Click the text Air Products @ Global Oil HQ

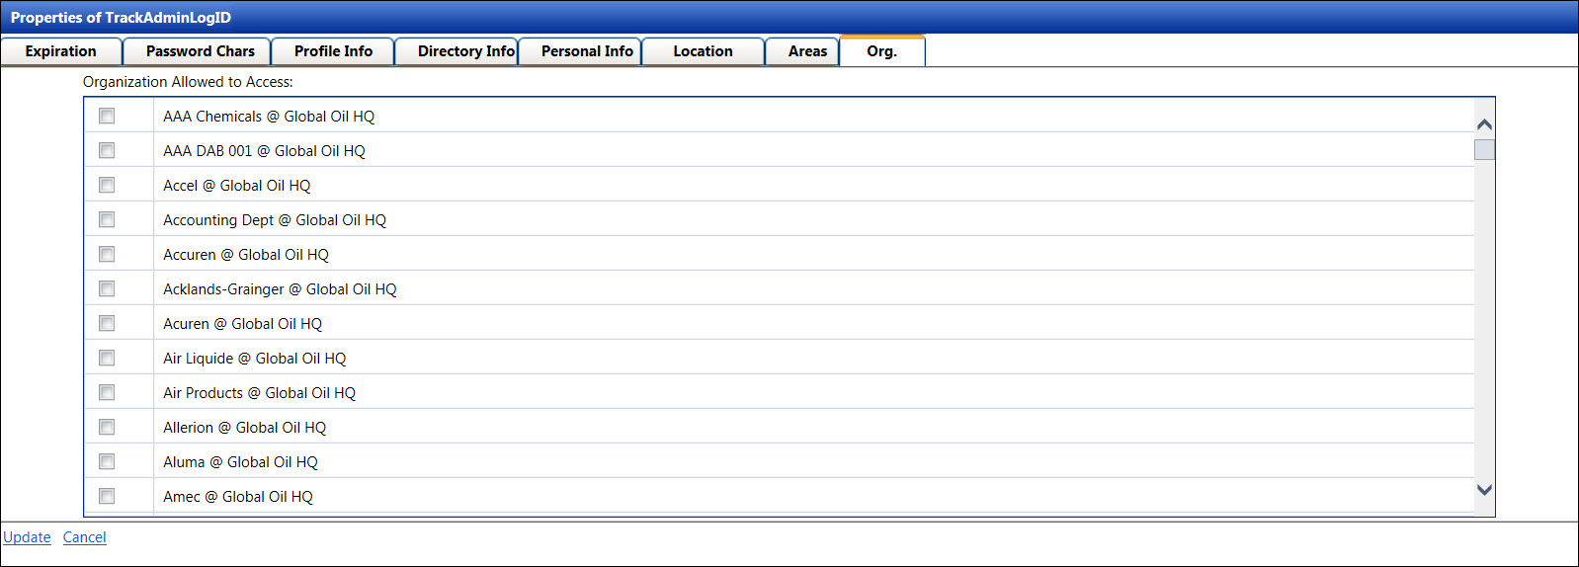click(x=260, y=393)
